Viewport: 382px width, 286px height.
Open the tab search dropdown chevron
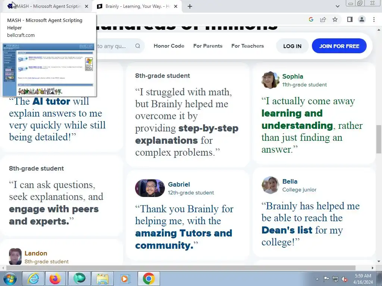tap(337, 6)
